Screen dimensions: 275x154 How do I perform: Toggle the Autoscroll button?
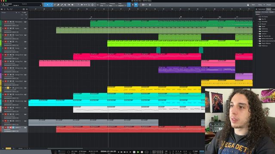pyautogui.click(x=136, y=5)
